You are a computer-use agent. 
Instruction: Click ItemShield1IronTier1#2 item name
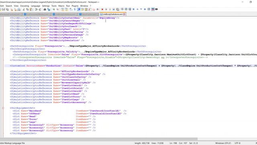[x=106, y=114]
